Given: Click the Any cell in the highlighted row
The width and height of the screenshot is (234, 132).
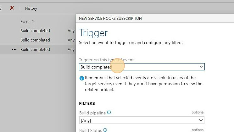Looking at the screenshot, I should coord(71,50).
